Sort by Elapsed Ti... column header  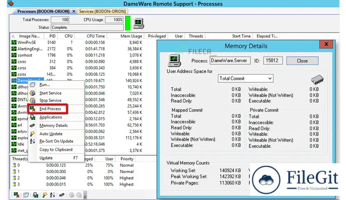pyautogui.click(x=267, y=36)
